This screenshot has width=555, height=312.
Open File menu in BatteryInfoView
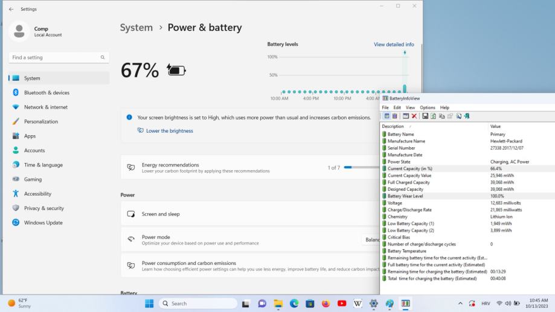385,107
